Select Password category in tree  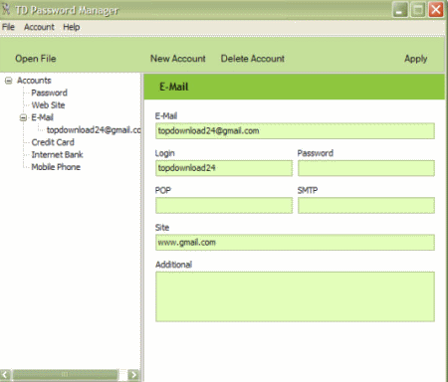[x=49, y=93]
